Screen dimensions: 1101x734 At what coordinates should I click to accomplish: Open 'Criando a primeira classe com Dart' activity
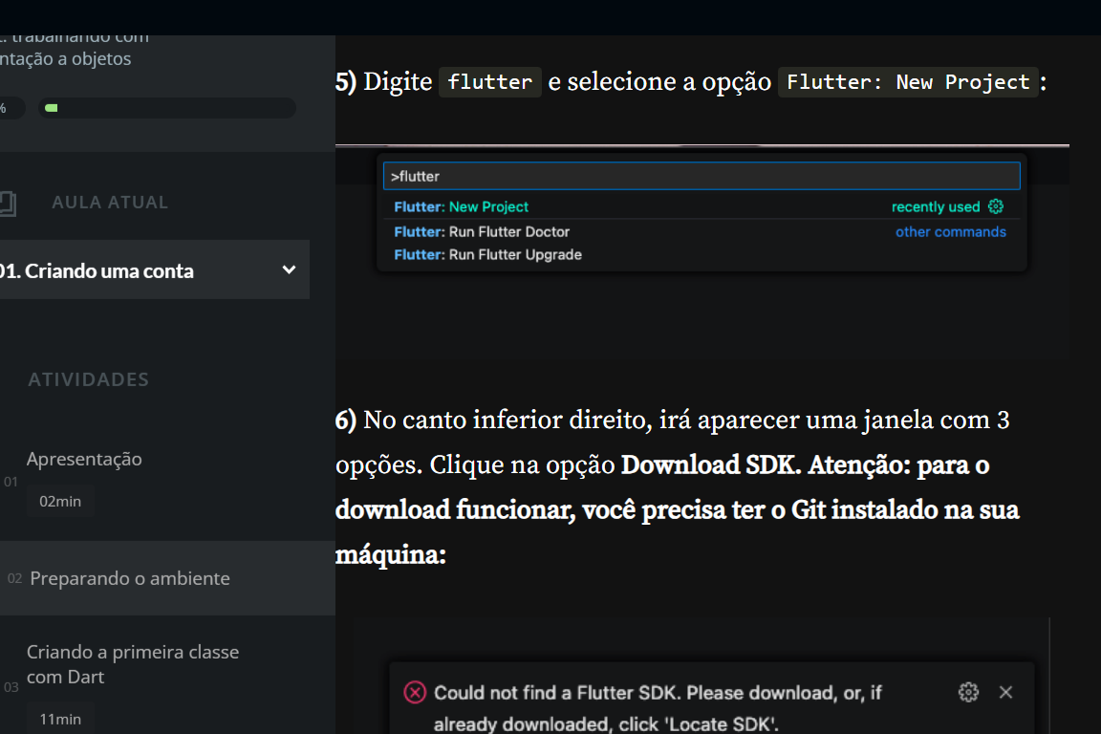pyautogui.click(x=133, y=664)
